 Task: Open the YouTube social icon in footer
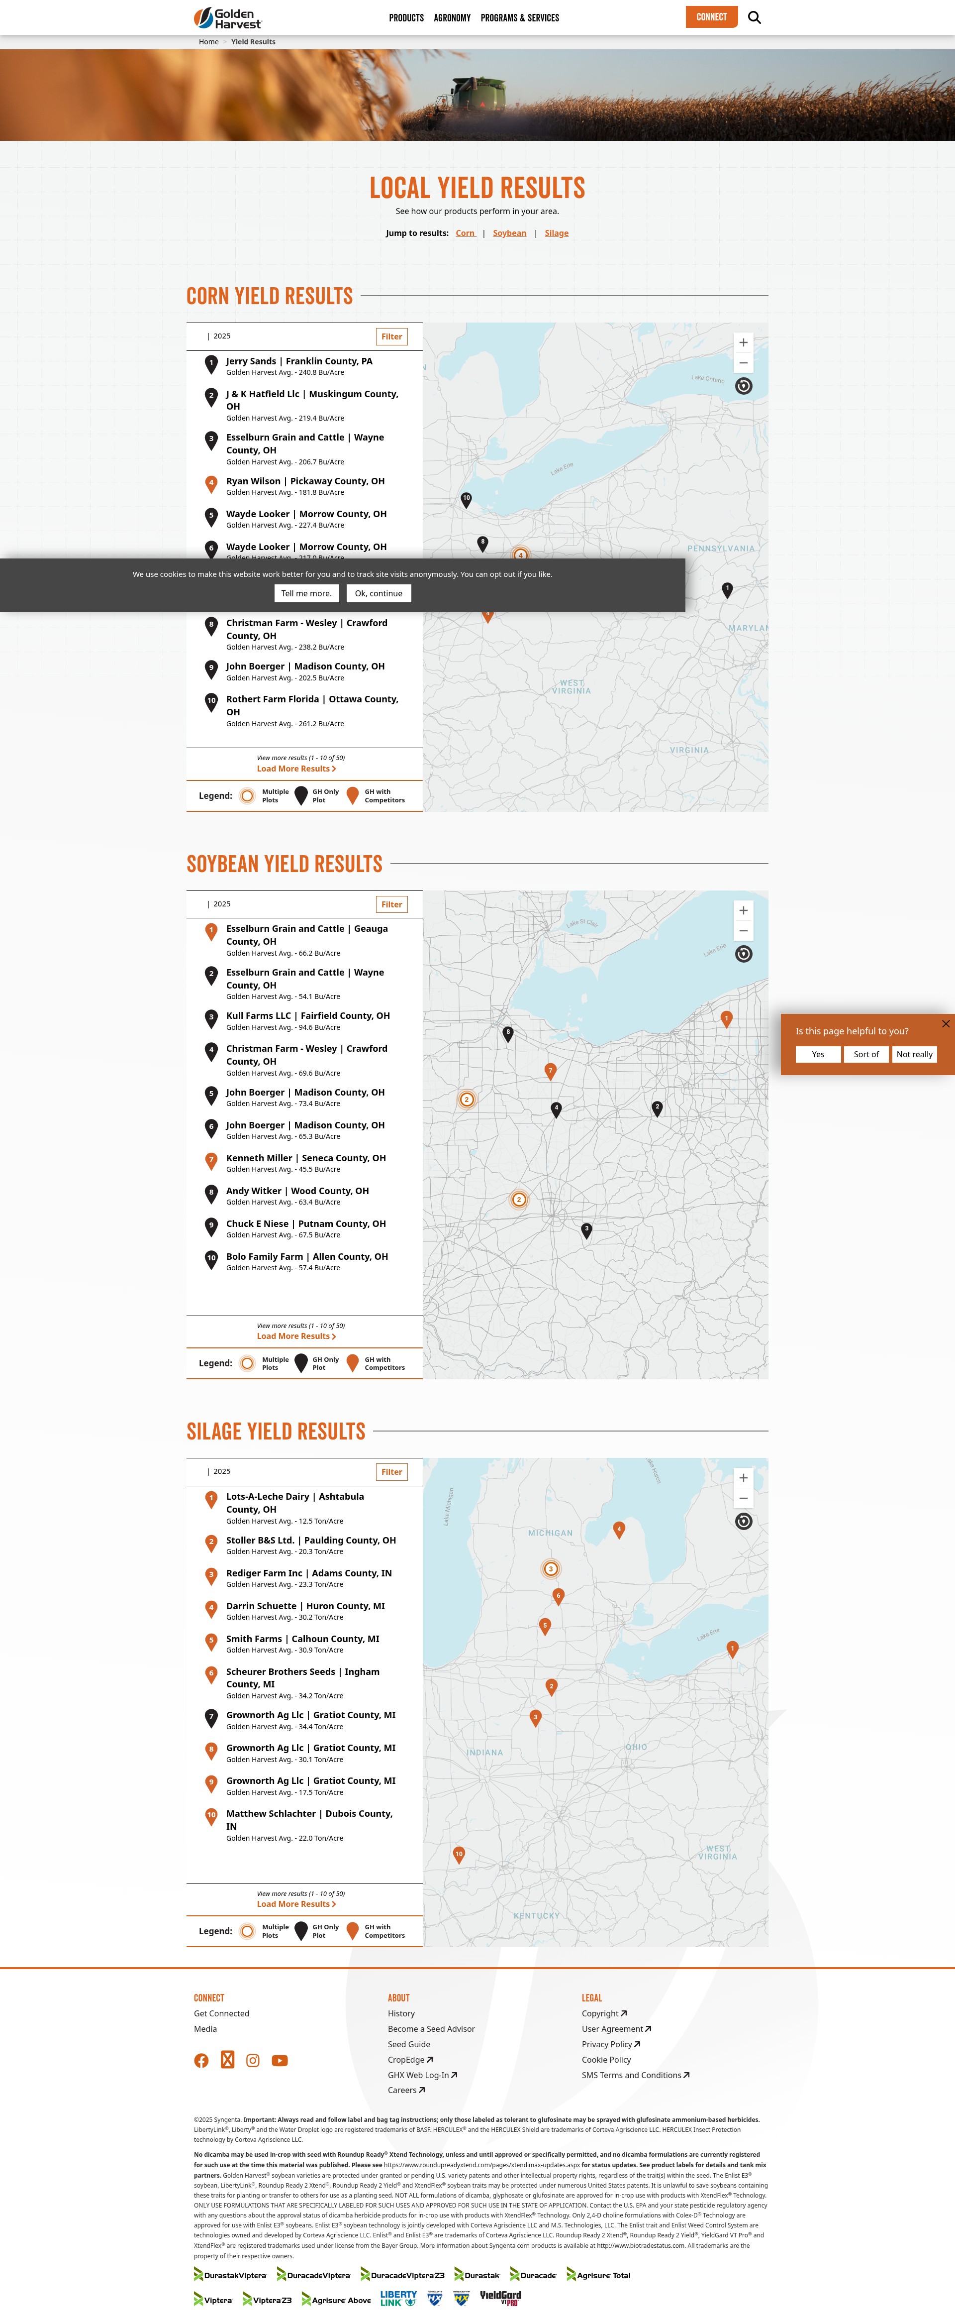point(280,2061)
